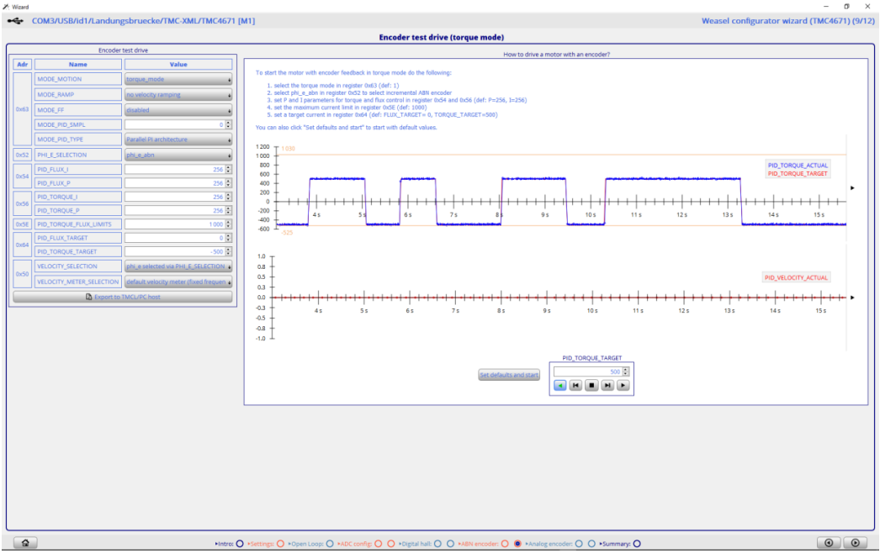Click PID_FLUX_TARGET value field in table
This screenshot has width=880, height=553.
[x=174, y=238]
